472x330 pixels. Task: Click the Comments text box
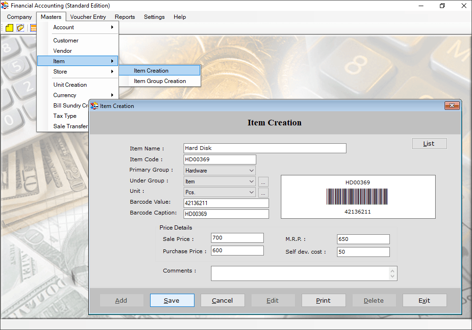click(304, 273)
